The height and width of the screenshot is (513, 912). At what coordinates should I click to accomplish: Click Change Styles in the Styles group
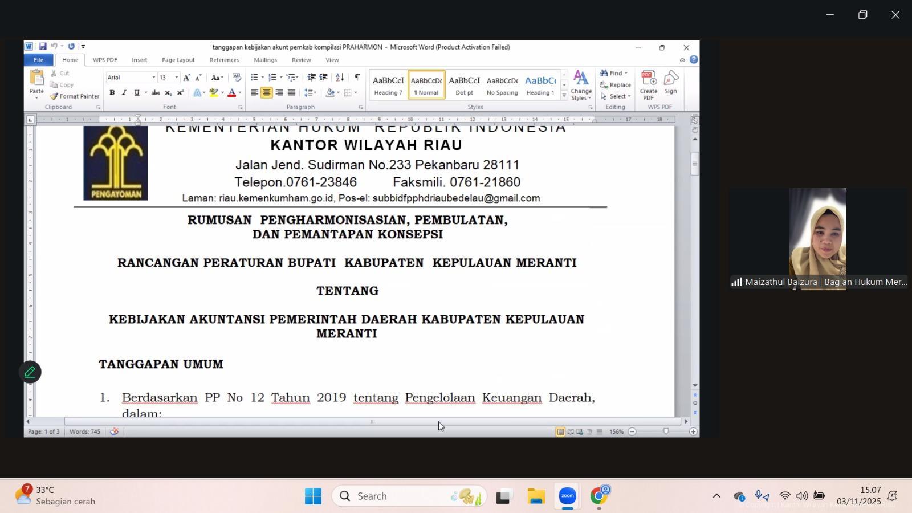[581, 87]
